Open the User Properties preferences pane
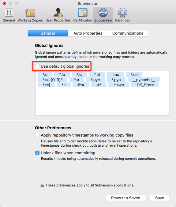 click(58, 15)
